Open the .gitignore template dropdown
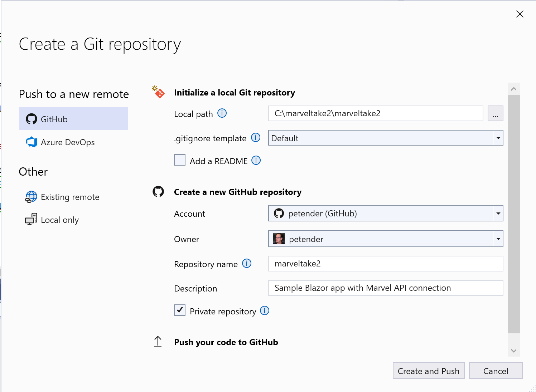Image resolution: width=536 pixels, height=392 pixels. pyautogui.click(x=498, y=138)
